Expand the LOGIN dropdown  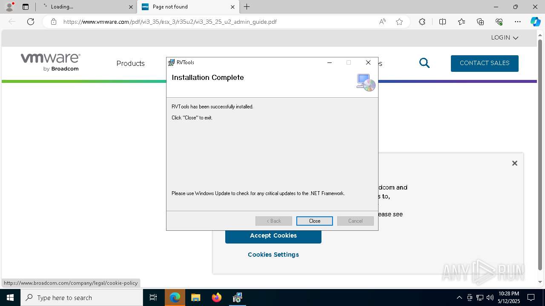(505, 38)
